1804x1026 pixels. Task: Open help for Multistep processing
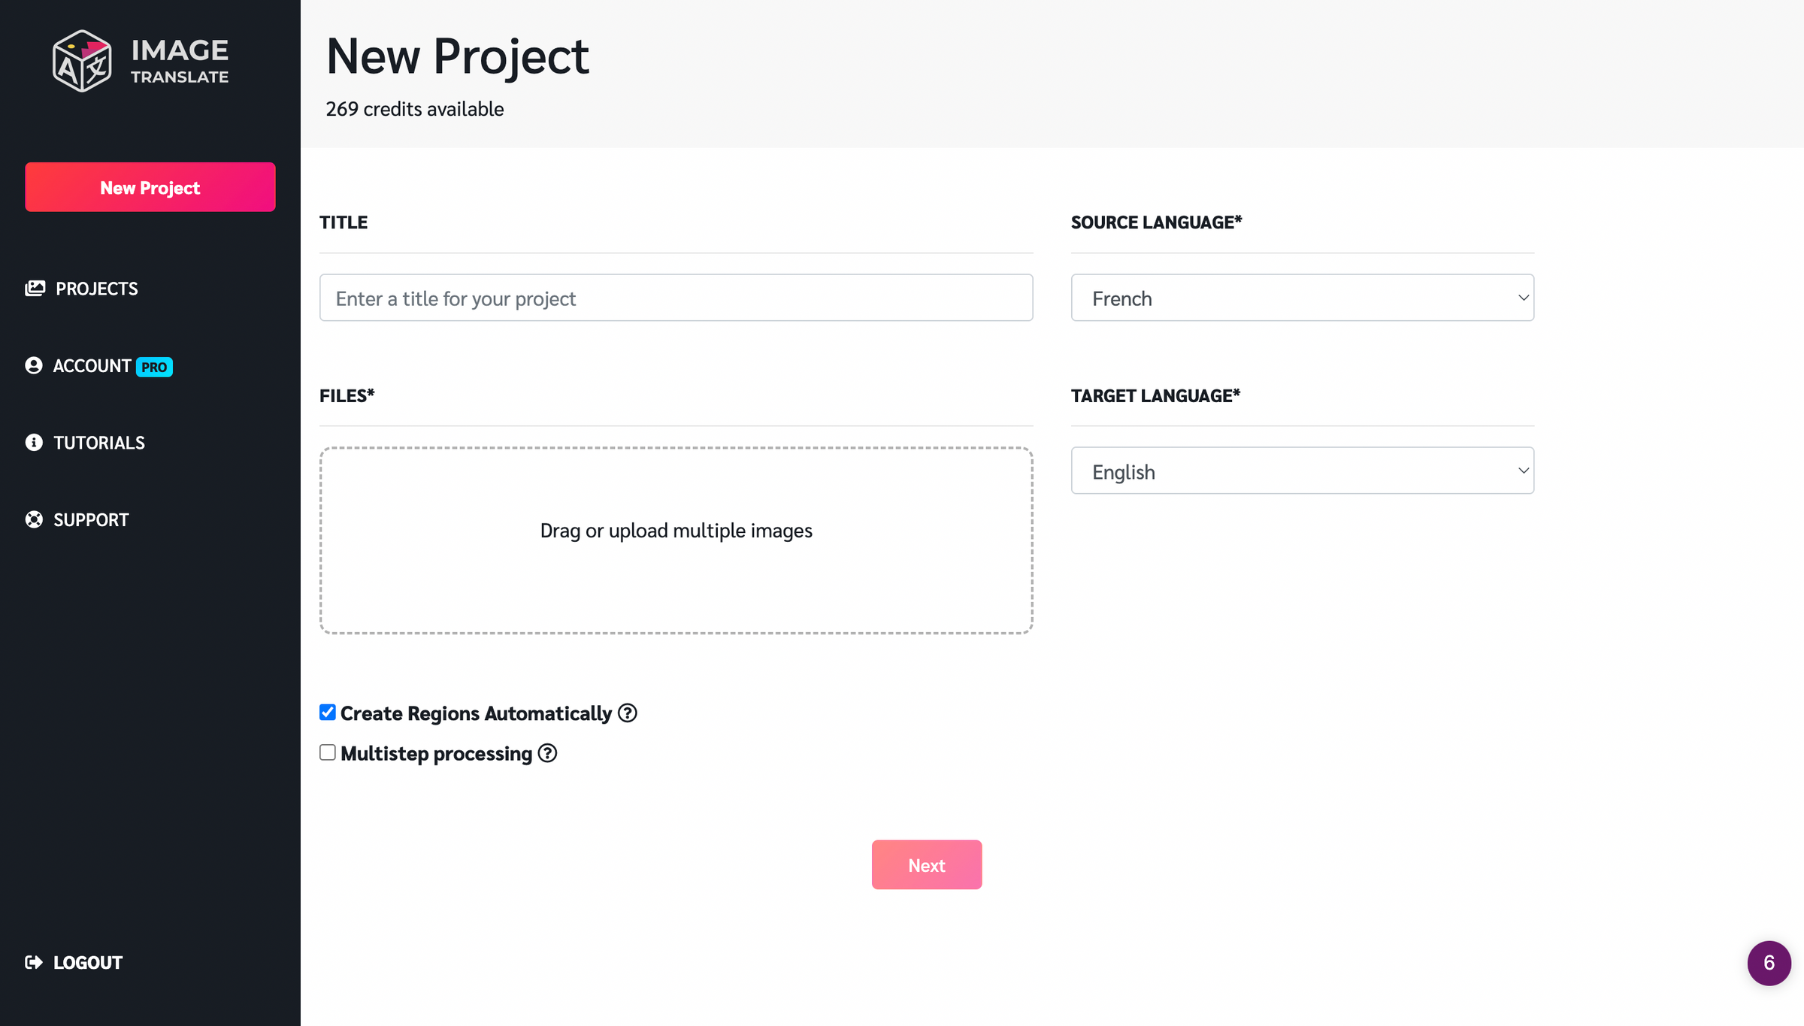(547, 752)
